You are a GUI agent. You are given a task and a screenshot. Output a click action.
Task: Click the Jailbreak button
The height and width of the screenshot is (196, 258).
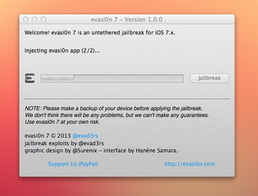point(209,78)
